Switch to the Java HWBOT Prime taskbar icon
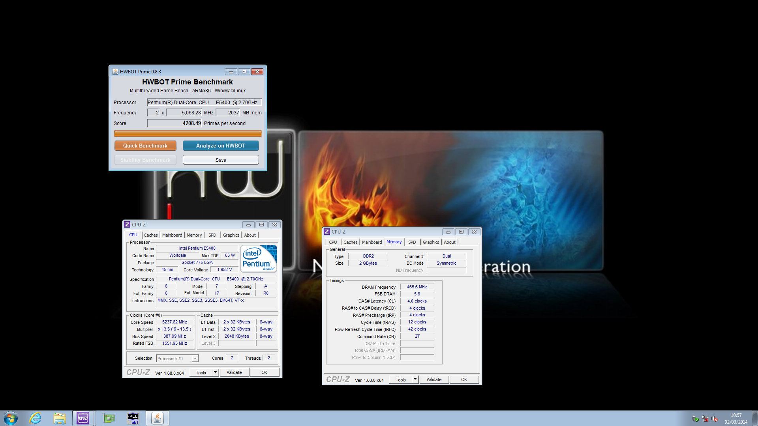This screenshot has width=758, height=426. click(157, 418)
